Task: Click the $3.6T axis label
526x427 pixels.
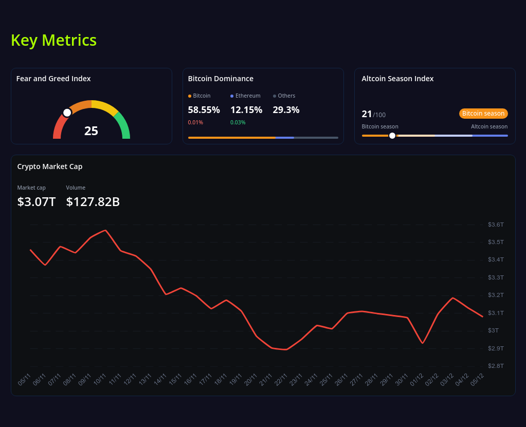Action: [495, 224]
